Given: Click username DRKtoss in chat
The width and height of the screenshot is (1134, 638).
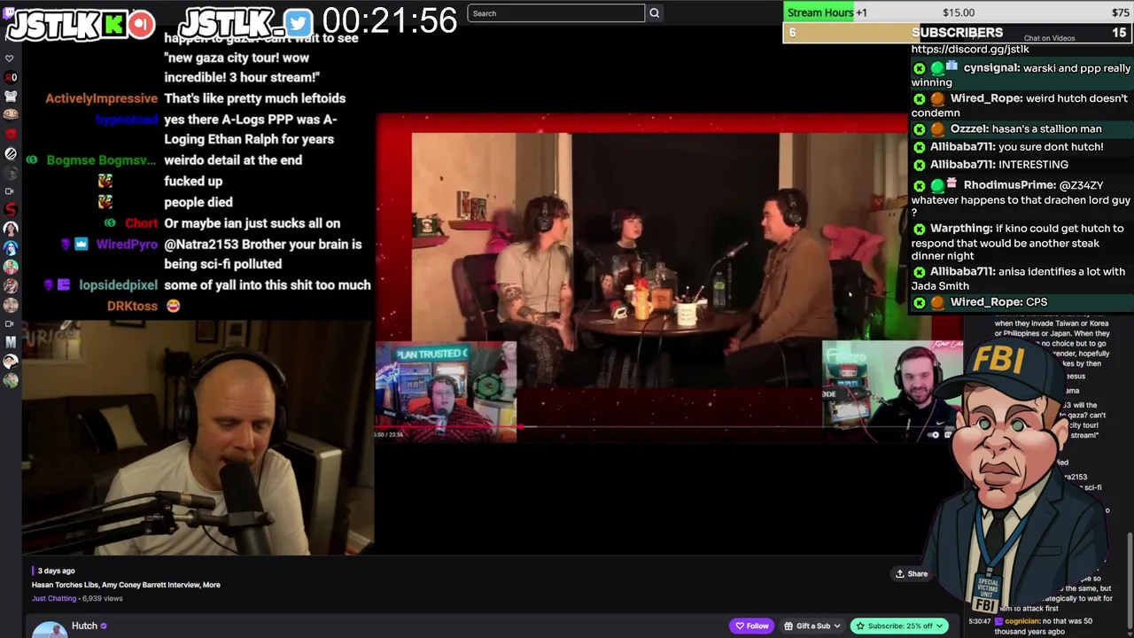Looking at the screenshot, I should click(132, 306).
